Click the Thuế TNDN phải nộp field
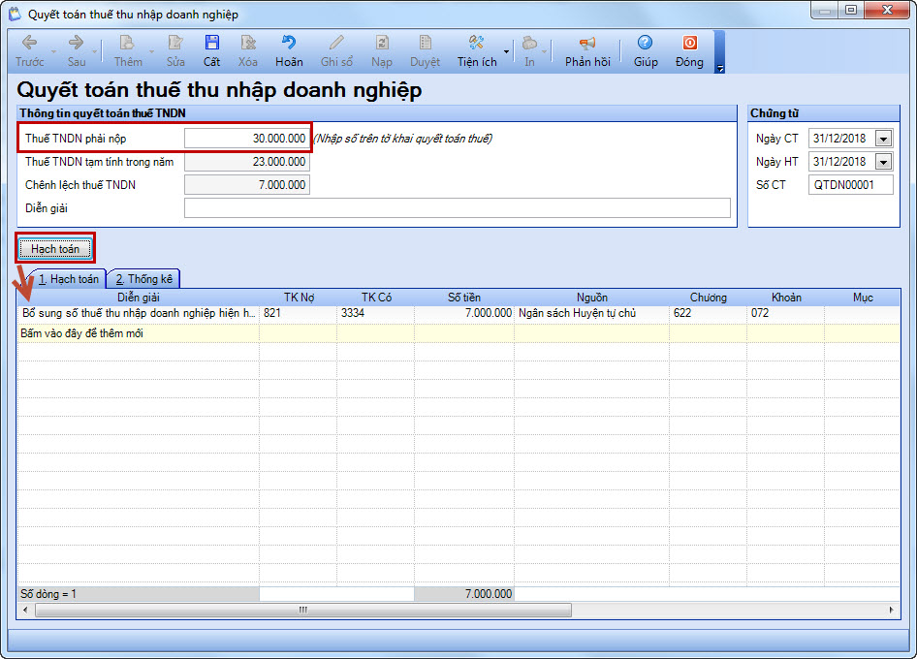917x659 pixels. [x=247, y=139]
